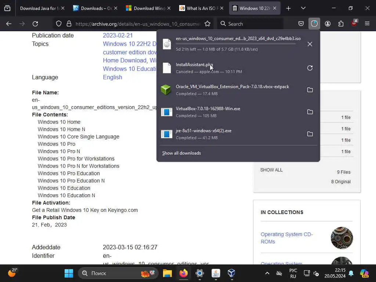Open Firefox application hamburger menu
Image resolution: width=376 pixels, height=282 pixels.
[367, 24]
